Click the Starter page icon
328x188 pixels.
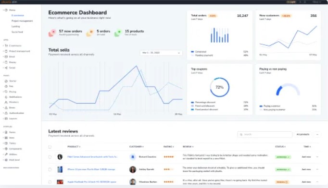tap(6, 81)
